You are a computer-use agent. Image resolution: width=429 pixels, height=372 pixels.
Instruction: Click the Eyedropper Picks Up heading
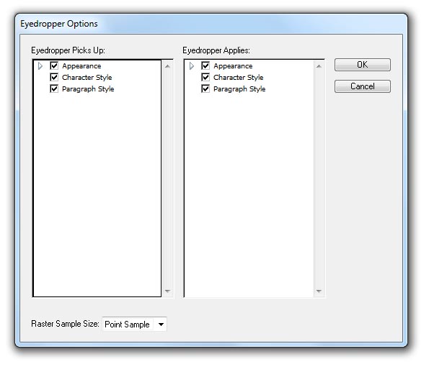pyautogui.click(x=68, y=50)
